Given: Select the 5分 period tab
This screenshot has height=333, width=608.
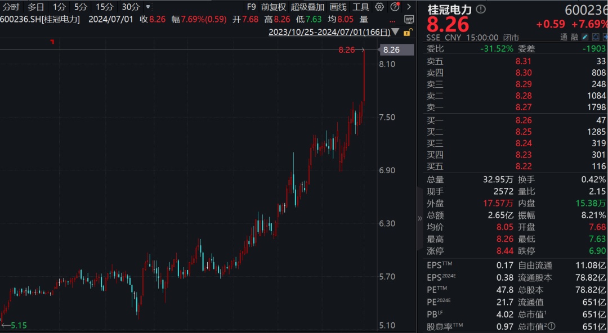Looking at the screenshot, I should [81, 7].
